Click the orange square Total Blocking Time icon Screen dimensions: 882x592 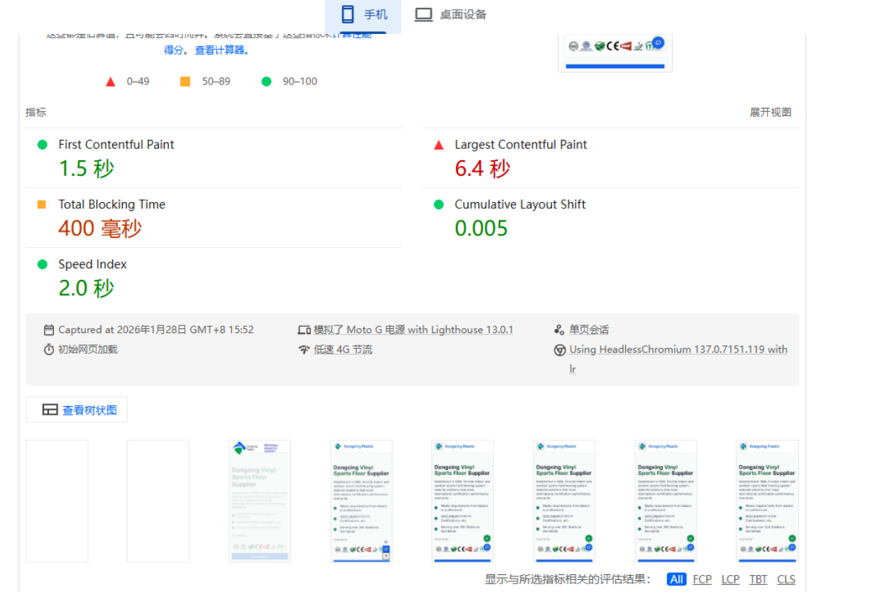tap(42, 204)
